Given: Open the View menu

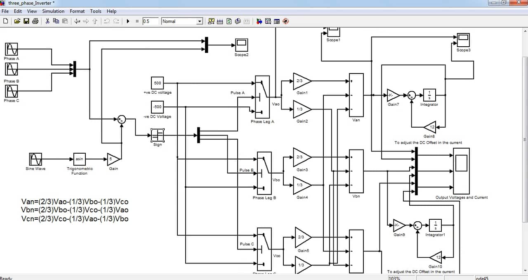Looking at the screenshot, I should tap(32, 11).
